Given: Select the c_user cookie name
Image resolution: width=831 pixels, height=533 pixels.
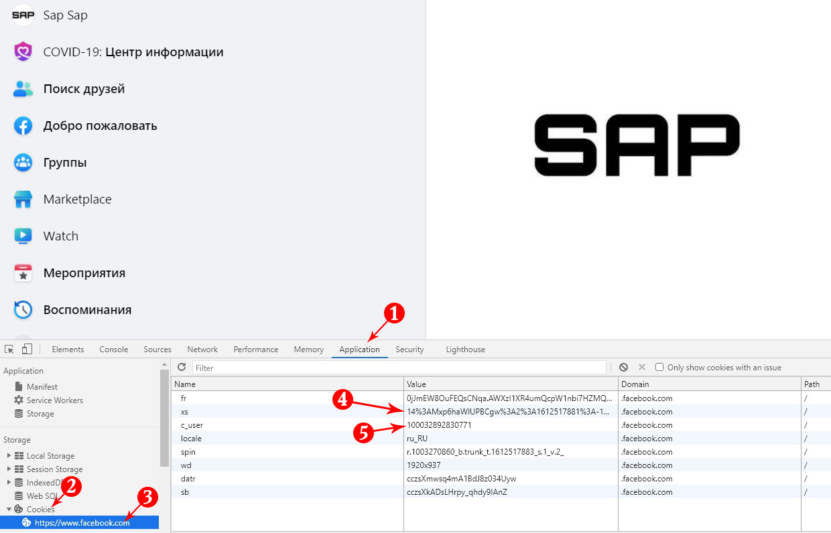Looking at the screenshot, I should click(192, 425).
